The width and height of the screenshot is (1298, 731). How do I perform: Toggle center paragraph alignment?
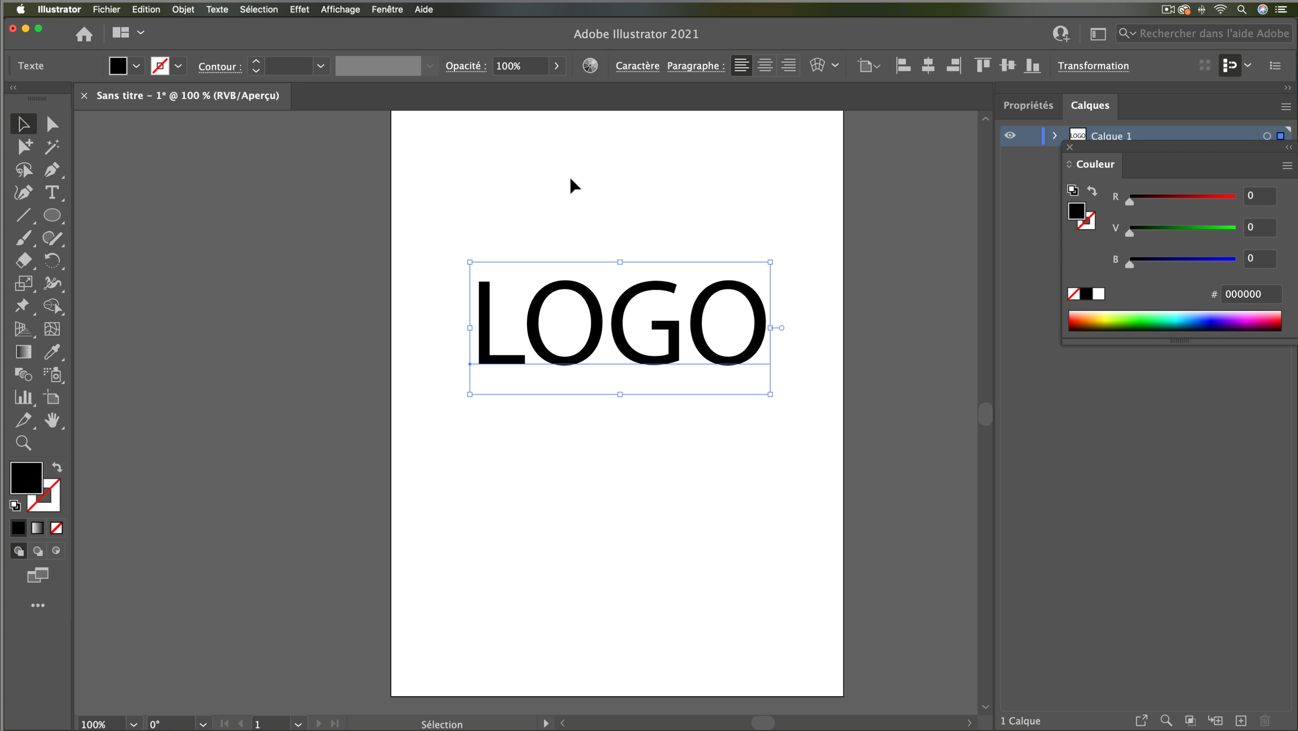[x=765, y=65]
